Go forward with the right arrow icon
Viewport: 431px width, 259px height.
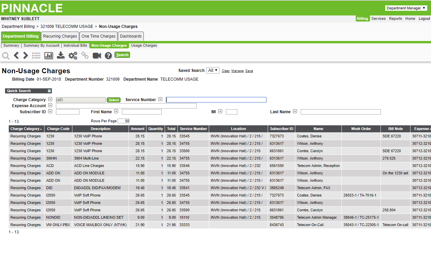(x=26, y=55)
